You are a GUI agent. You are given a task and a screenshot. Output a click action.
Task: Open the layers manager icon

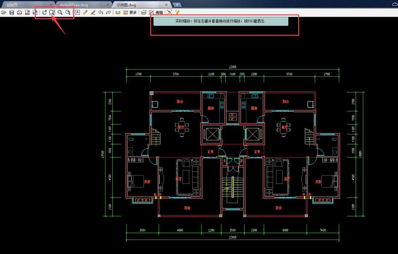144,13
